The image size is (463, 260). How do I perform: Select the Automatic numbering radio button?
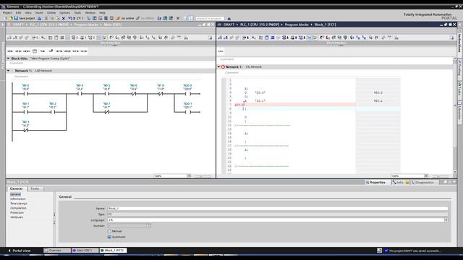[109, 237]
